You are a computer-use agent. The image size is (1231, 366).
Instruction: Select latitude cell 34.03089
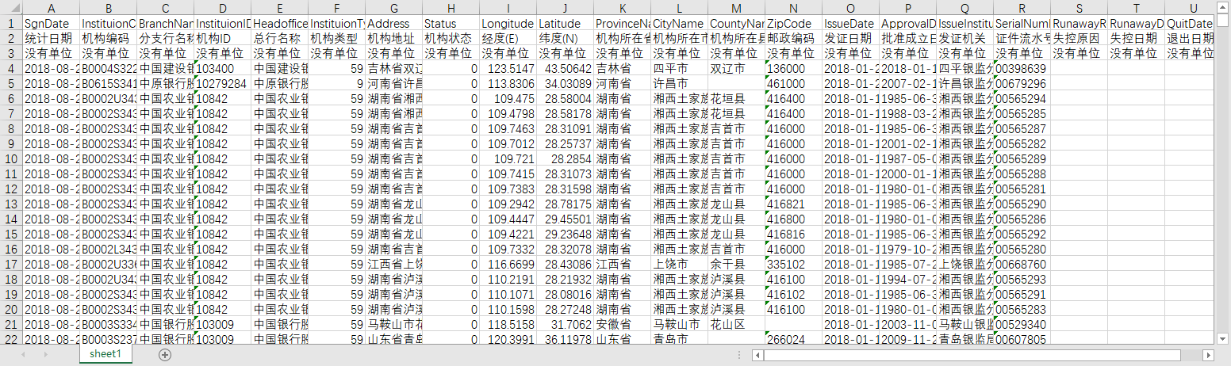[x=565, y=84]
